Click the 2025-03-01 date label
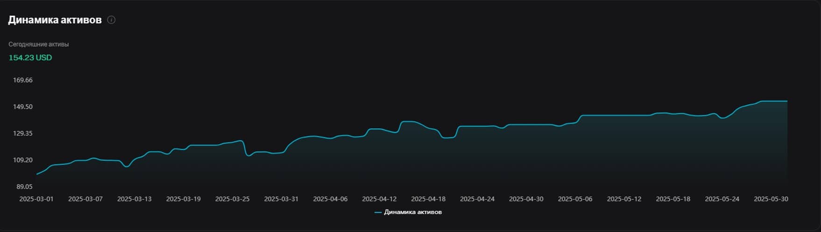 coord(36,199)
